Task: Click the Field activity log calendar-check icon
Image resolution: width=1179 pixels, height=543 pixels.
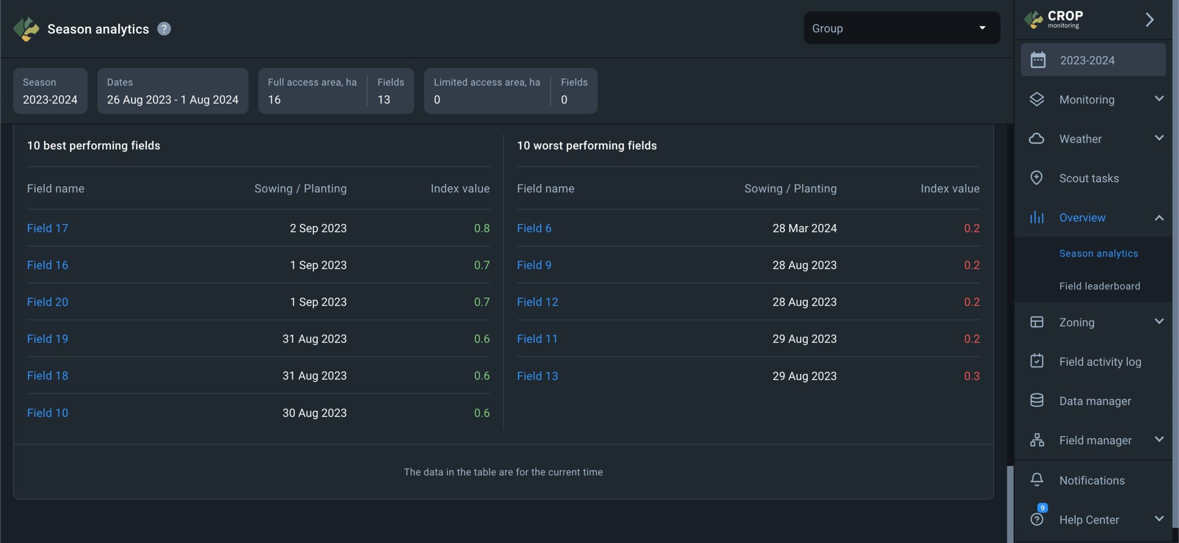Action: (x=1037, y=361)
